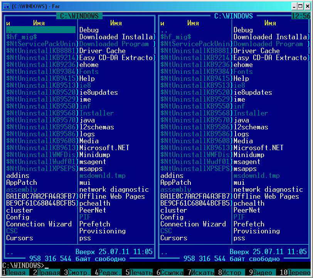Select the Debug folder in the left panel

click(89, 30)
